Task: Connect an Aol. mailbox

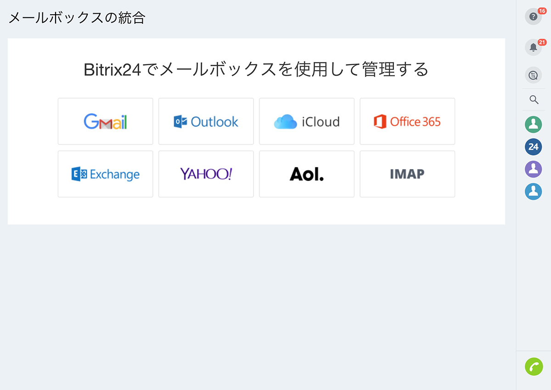Action: coord(306,174)
